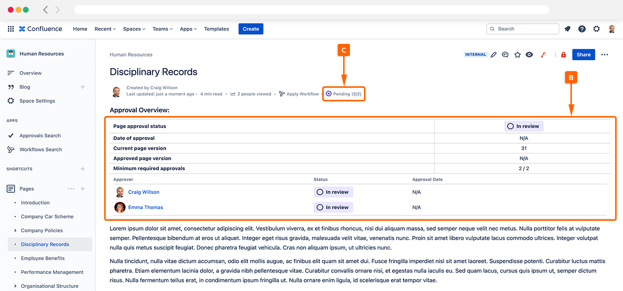This screenshot has height=291, width=623.
Task: Open the help question mark icon
Action: 582,29
